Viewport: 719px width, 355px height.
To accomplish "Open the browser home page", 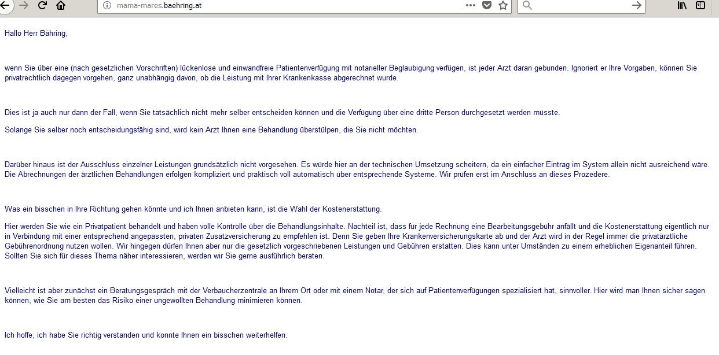I will [61, 5].
